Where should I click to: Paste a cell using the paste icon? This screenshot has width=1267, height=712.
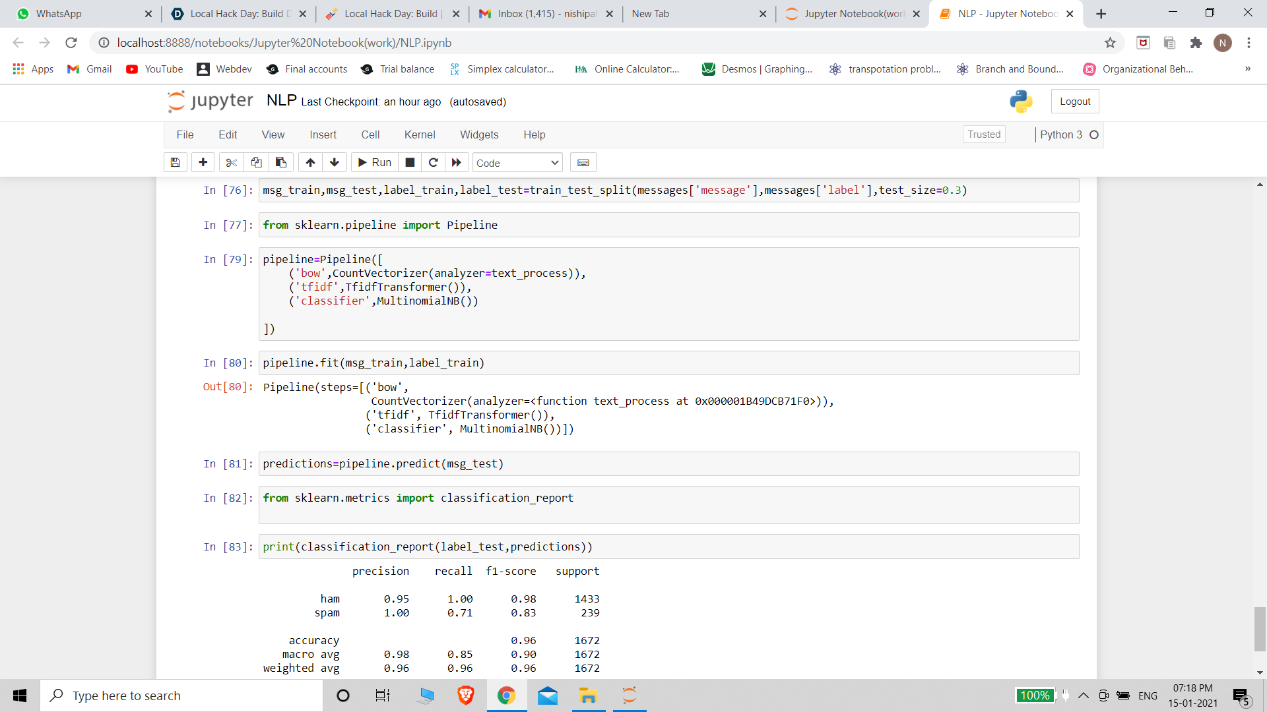tap(280, 162)
